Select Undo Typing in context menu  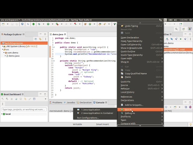click(140, 26)
